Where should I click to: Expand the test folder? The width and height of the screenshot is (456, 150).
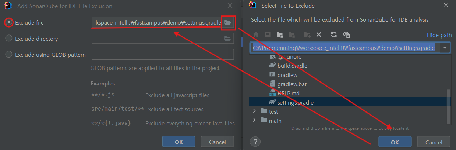point(254,111)
